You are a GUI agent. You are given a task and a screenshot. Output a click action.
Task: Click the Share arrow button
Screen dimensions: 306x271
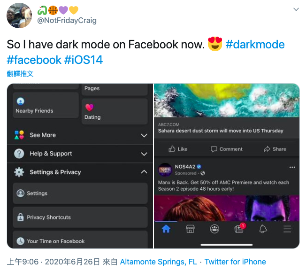click(x=275, y=149)
